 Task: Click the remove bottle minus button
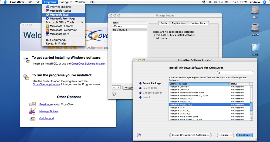(118, 88)
